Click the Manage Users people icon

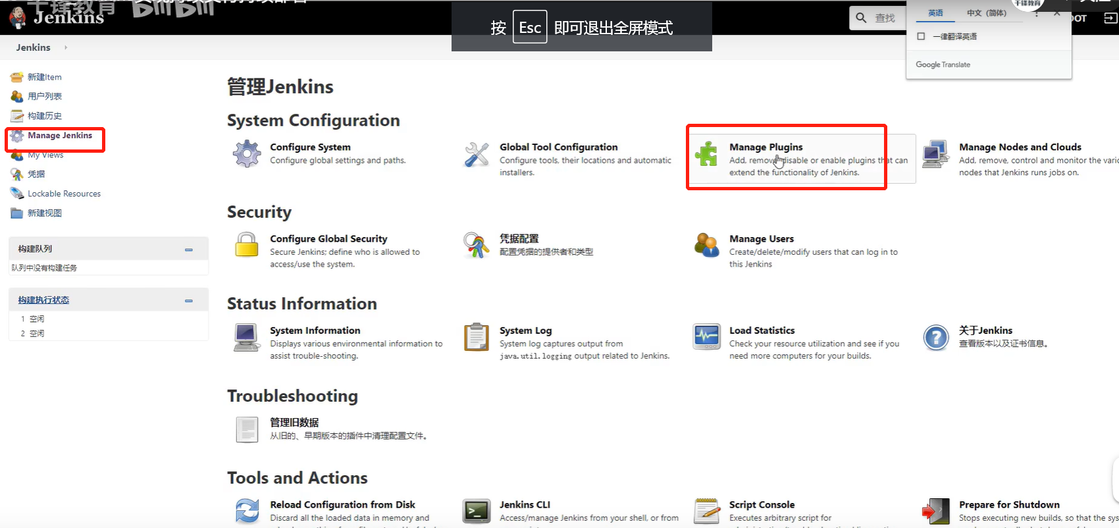point(706,245)
